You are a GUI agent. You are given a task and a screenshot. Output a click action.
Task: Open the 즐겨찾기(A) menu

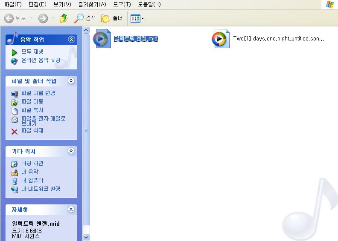tap(92, 4)
